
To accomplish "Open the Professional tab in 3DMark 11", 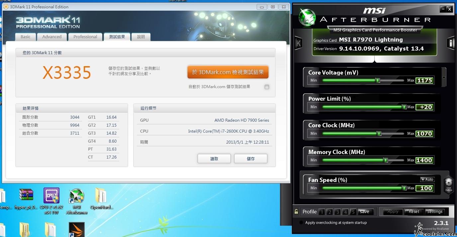I will click(x=85, y=37).
